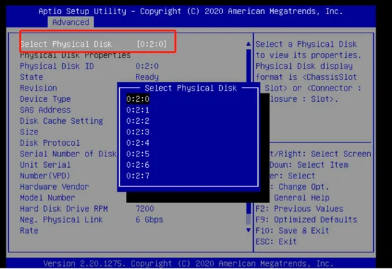Click the General Help hint
392x269 pixels.
click(301, 198)
